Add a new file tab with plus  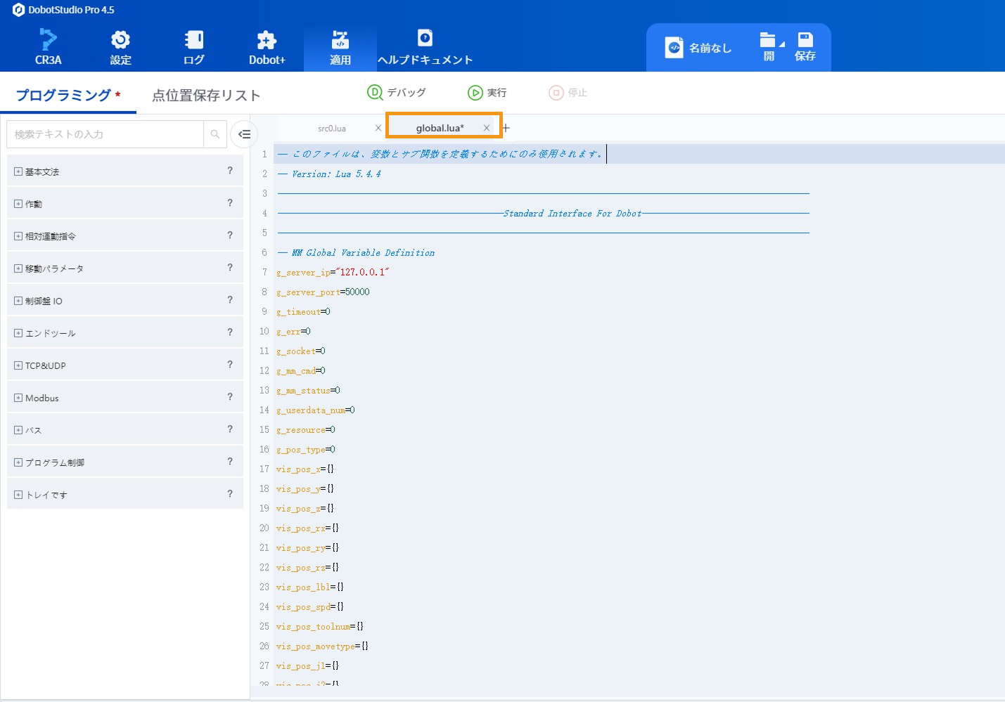pos(506,128)
